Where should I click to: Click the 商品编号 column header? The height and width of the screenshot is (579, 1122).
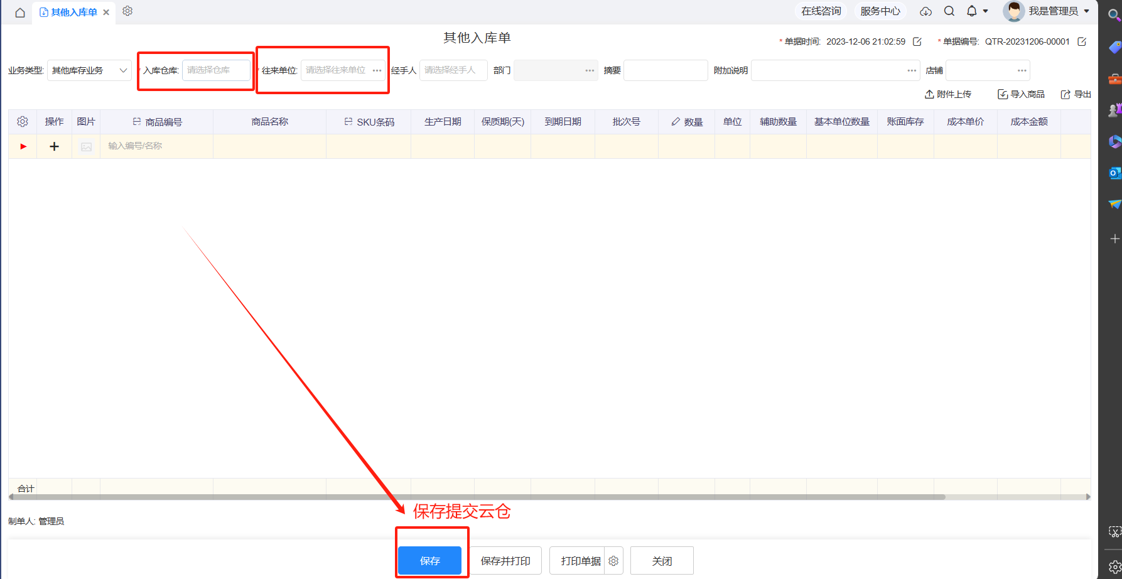[157, 122]
